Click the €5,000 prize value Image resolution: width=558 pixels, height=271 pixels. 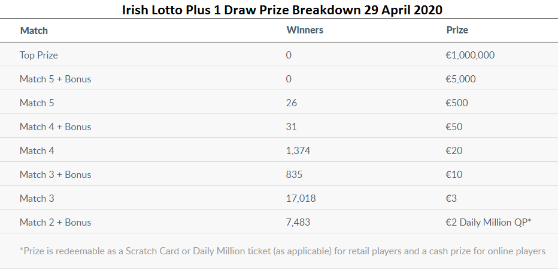[x=460, y=79]
